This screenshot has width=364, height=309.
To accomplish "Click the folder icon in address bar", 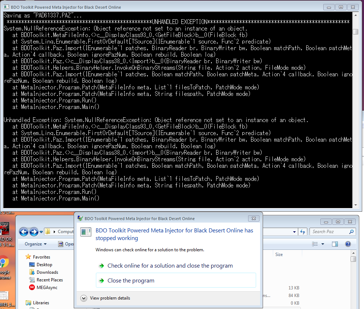I will (48, 232).
